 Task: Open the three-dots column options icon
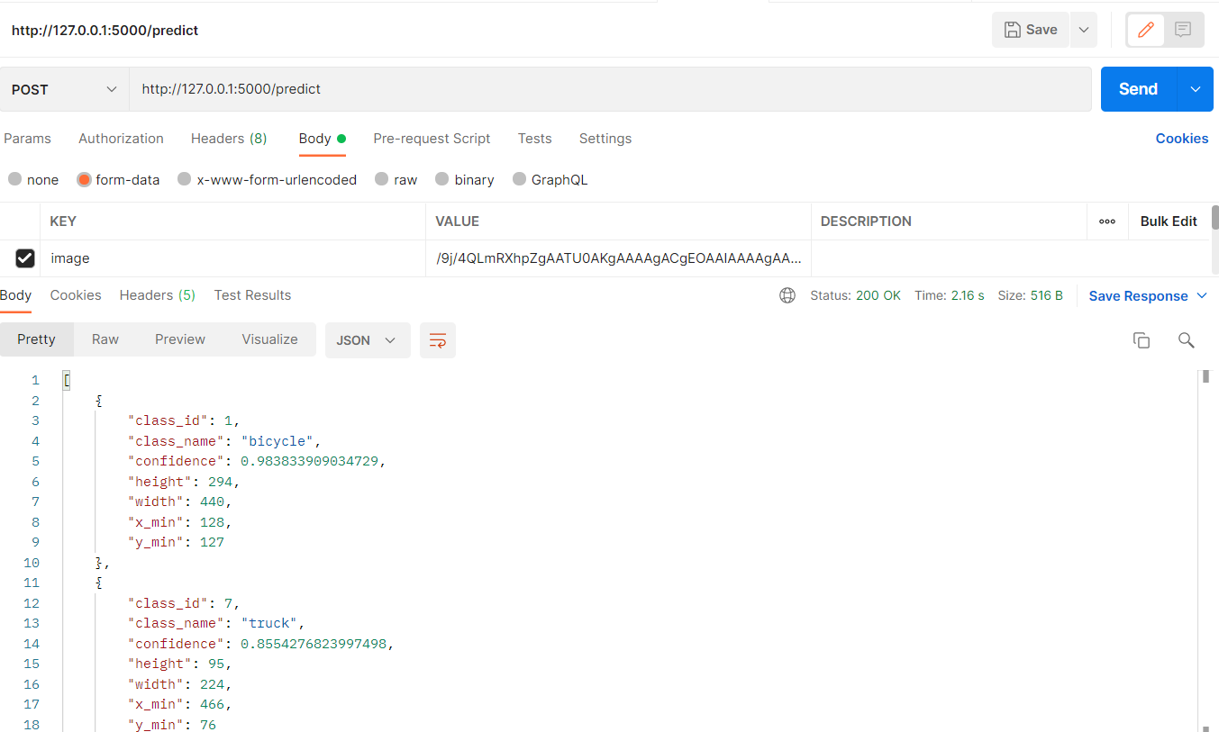pyautogui.click(x=1107, y=221)
